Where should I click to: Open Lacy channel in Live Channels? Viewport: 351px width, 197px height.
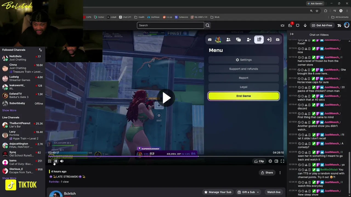click(x=22, y=135)
